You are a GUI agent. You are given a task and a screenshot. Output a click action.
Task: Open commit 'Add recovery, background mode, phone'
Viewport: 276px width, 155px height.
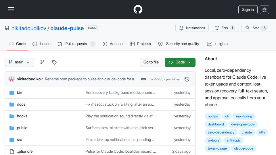120,93
